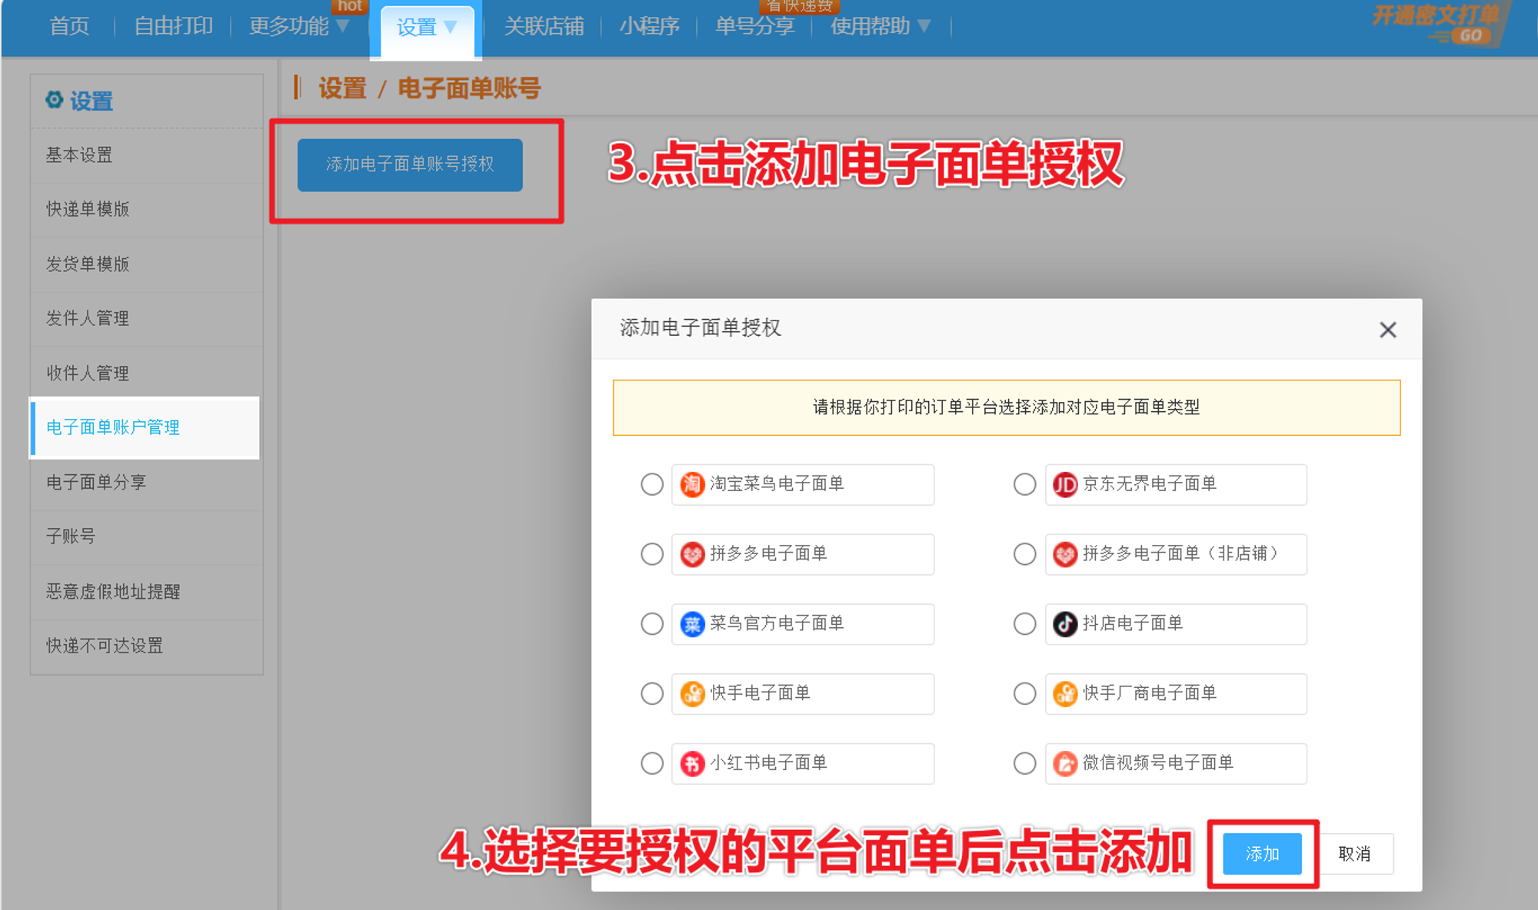Click the WeChat Channels icon
Image resolution: width=1538 pixels, height=910 pixels.
pos(1065,764)
